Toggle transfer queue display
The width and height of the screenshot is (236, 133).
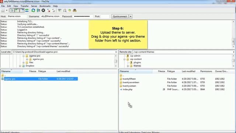coord(27,10)
